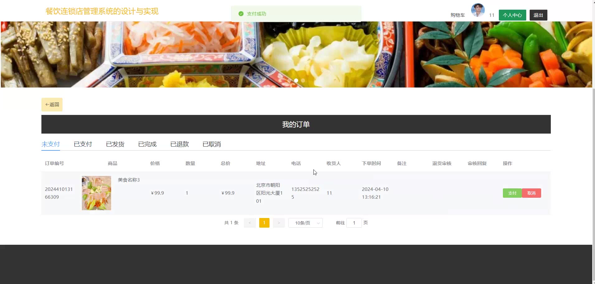Click the red 取消 cancel button

[532, 193]
